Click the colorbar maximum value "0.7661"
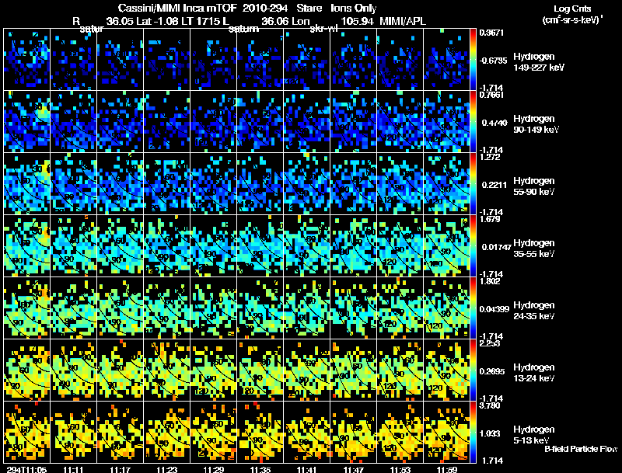This screenshot has height=473, width=622. [491, 95]
